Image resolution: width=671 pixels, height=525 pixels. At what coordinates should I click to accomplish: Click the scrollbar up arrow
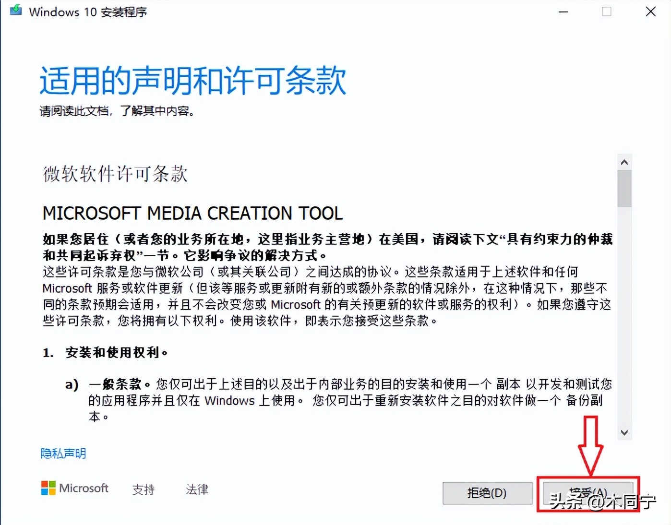click(x=624, y=162)
